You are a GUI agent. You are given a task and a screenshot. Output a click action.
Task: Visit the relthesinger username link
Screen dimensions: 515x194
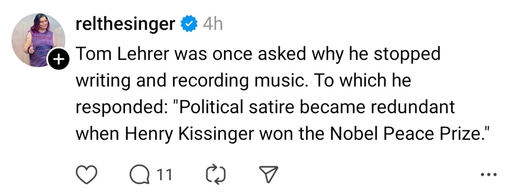click(126, 24)
